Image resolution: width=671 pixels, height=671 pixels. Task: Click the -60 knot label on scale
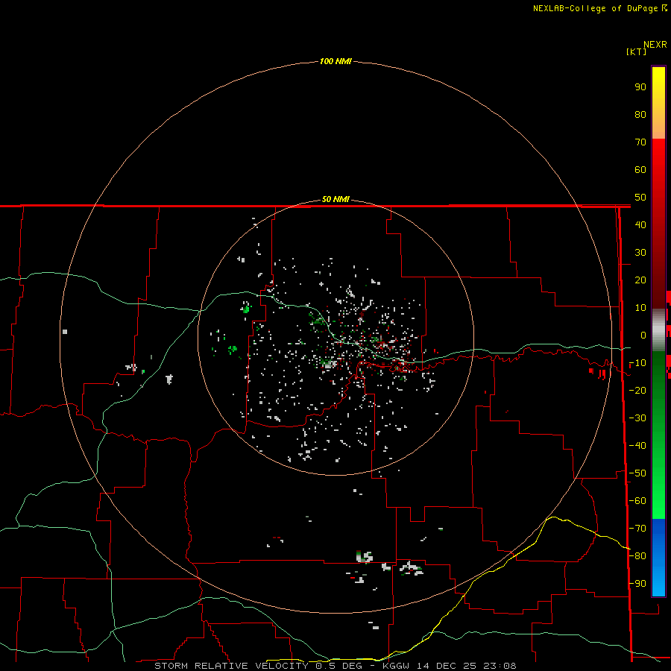(x=637, y=501)
